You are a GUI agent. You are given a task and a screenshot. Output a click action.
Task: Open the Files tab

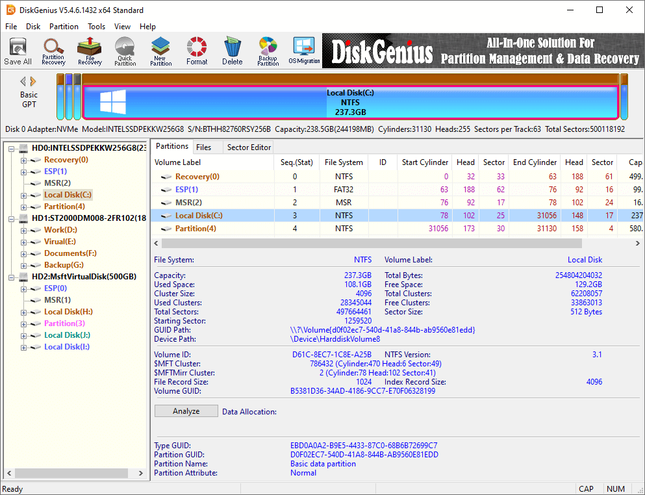click(203, 147)
